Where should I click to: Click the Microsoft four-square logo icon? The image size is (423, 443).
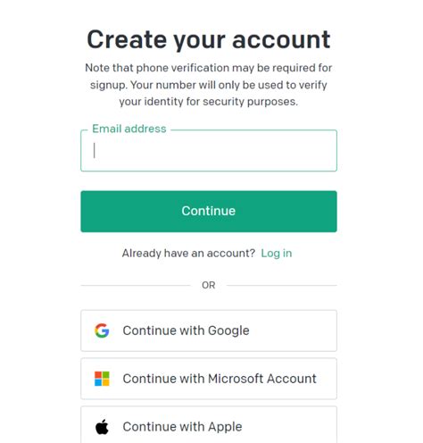click(102, 379)
